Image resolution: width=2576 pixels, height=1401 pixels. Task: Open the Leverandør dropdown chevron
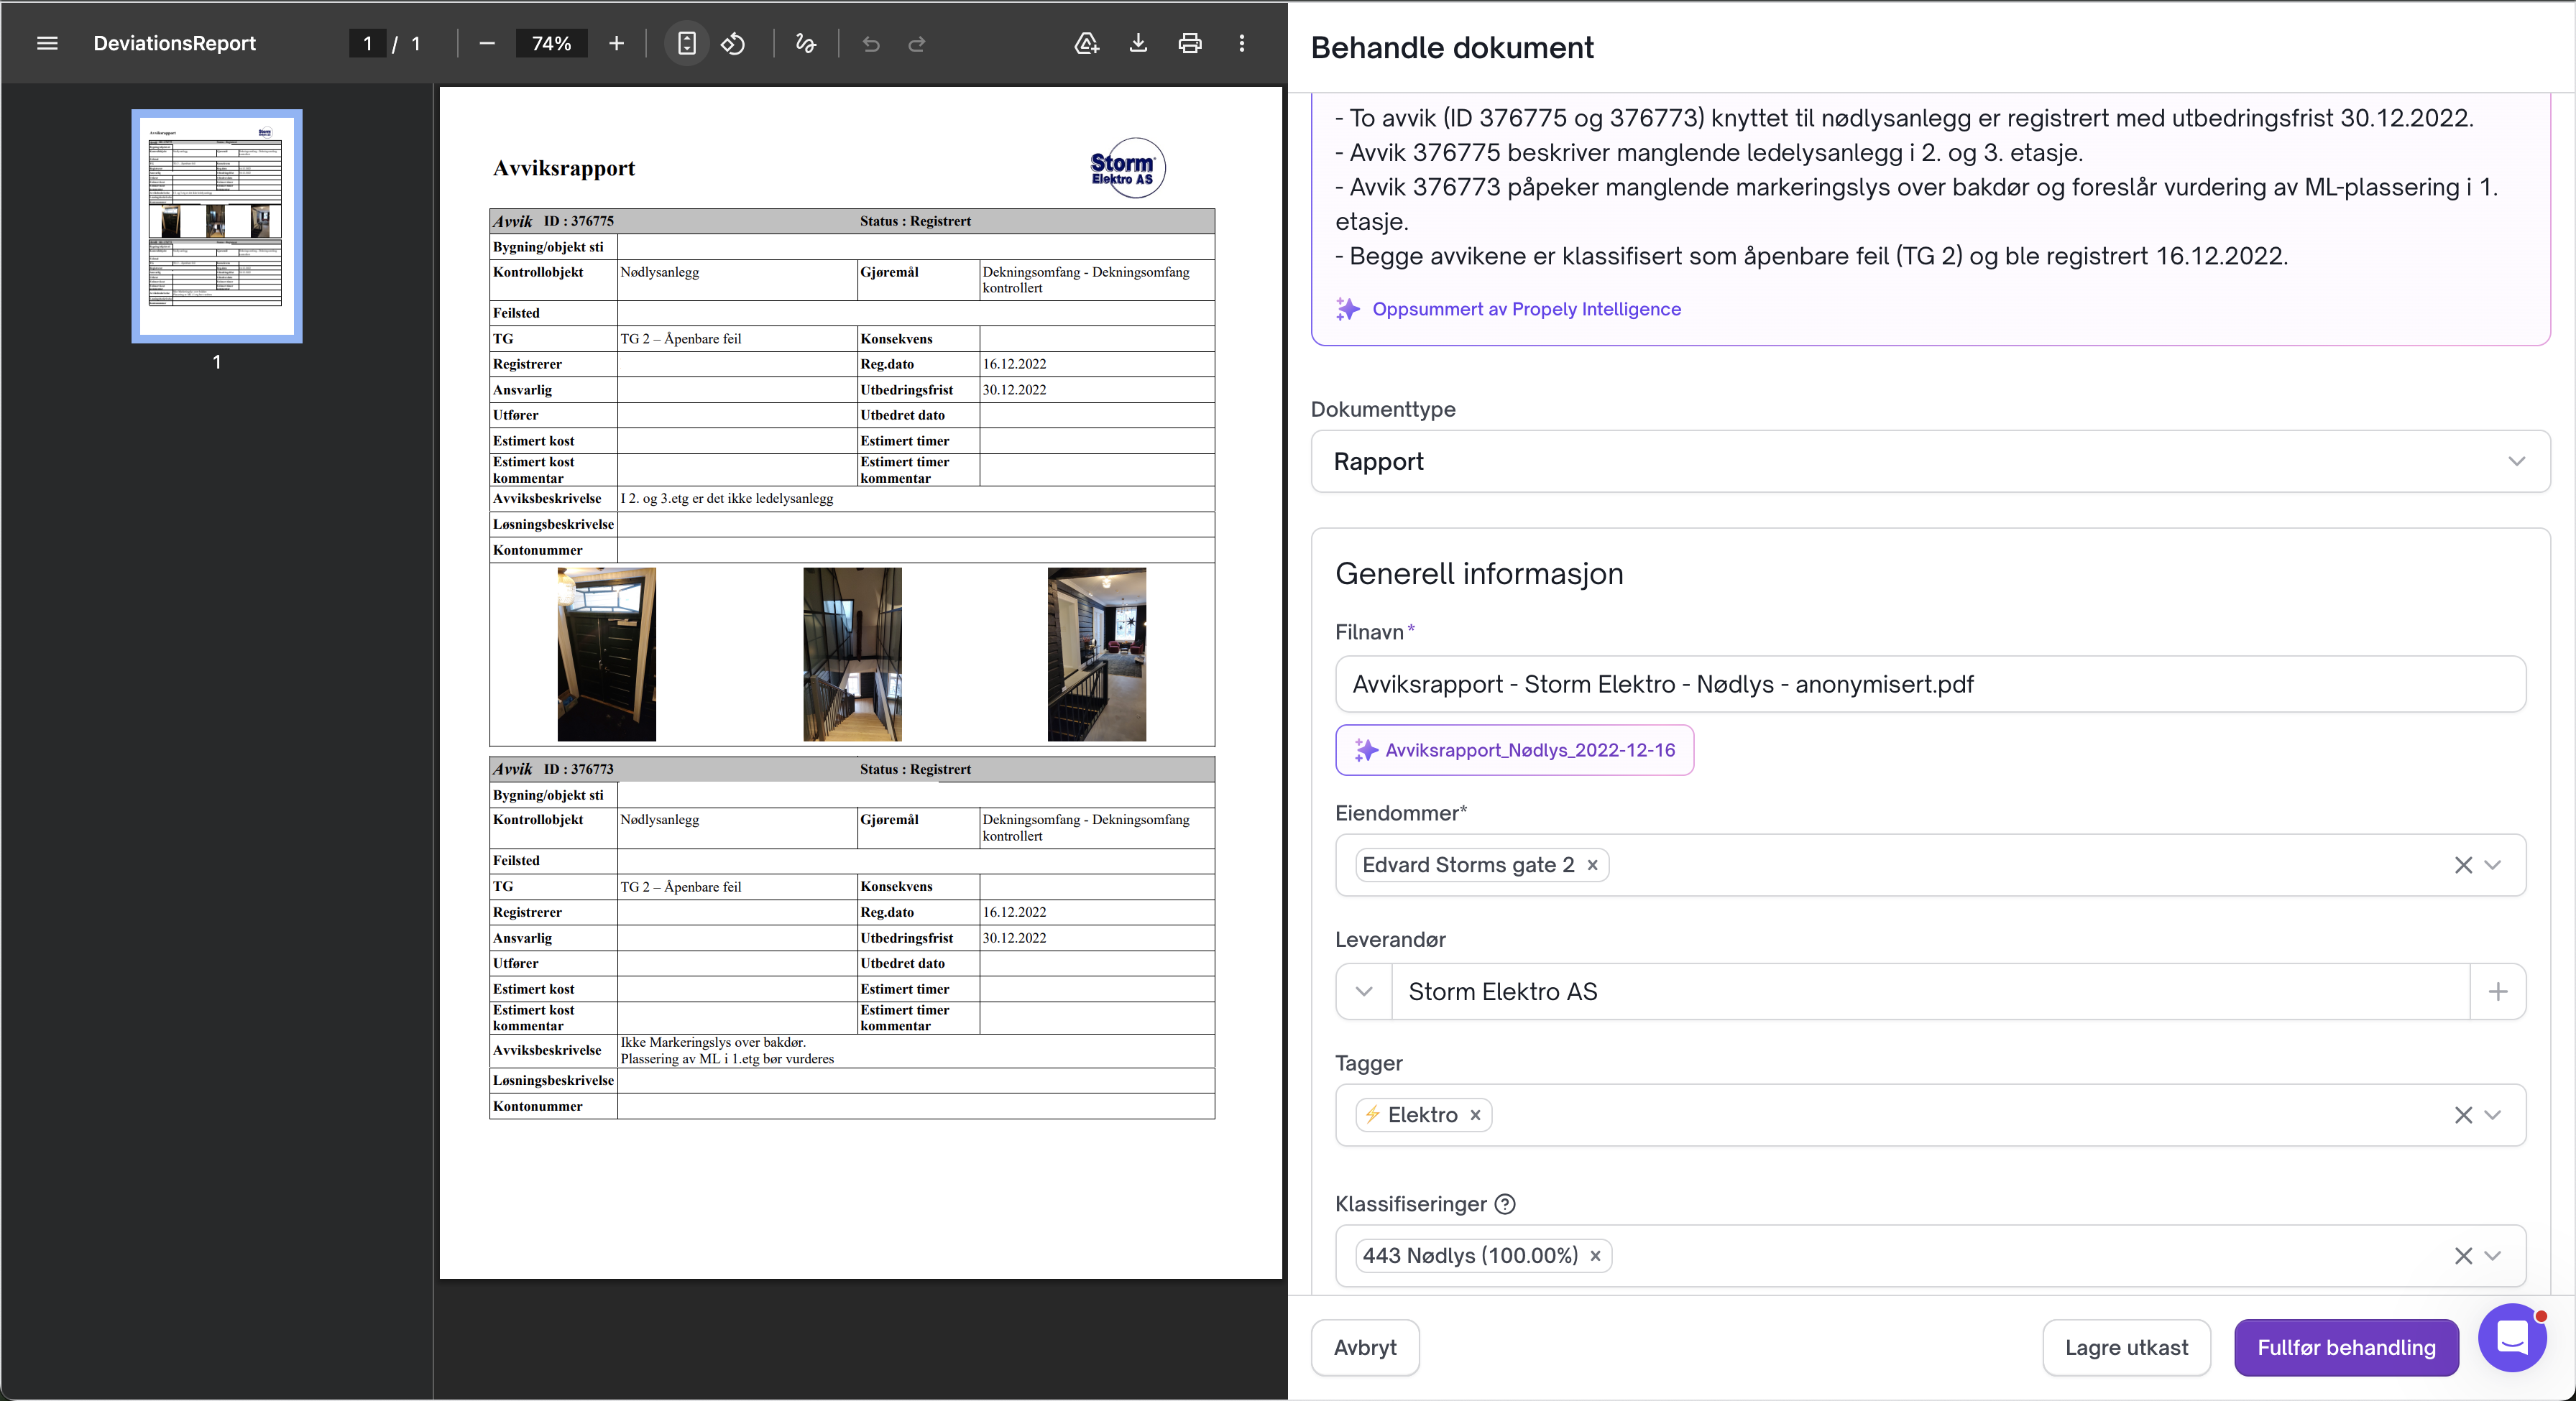[x=1364, y=991]
